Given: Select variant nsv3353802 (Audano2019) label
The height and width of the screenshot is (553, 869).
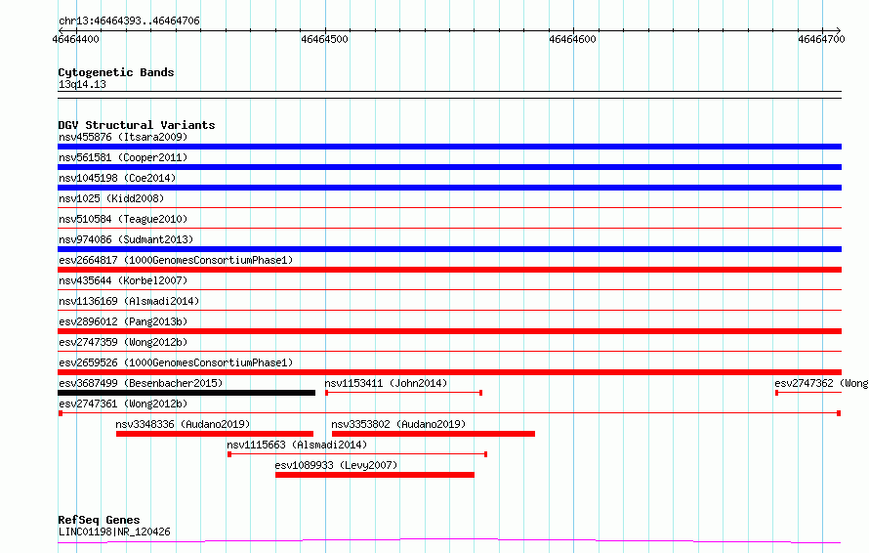Looking at the screenshot, I should (x=398, y=424).
